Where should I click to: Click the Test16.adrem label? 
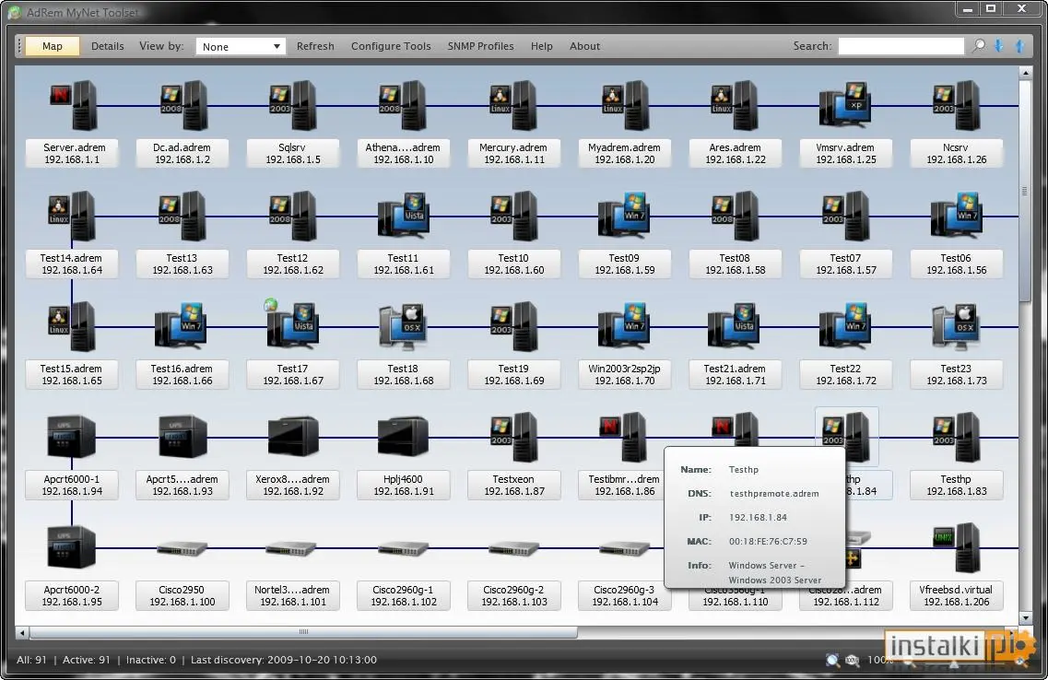click(x=182, y=375)
